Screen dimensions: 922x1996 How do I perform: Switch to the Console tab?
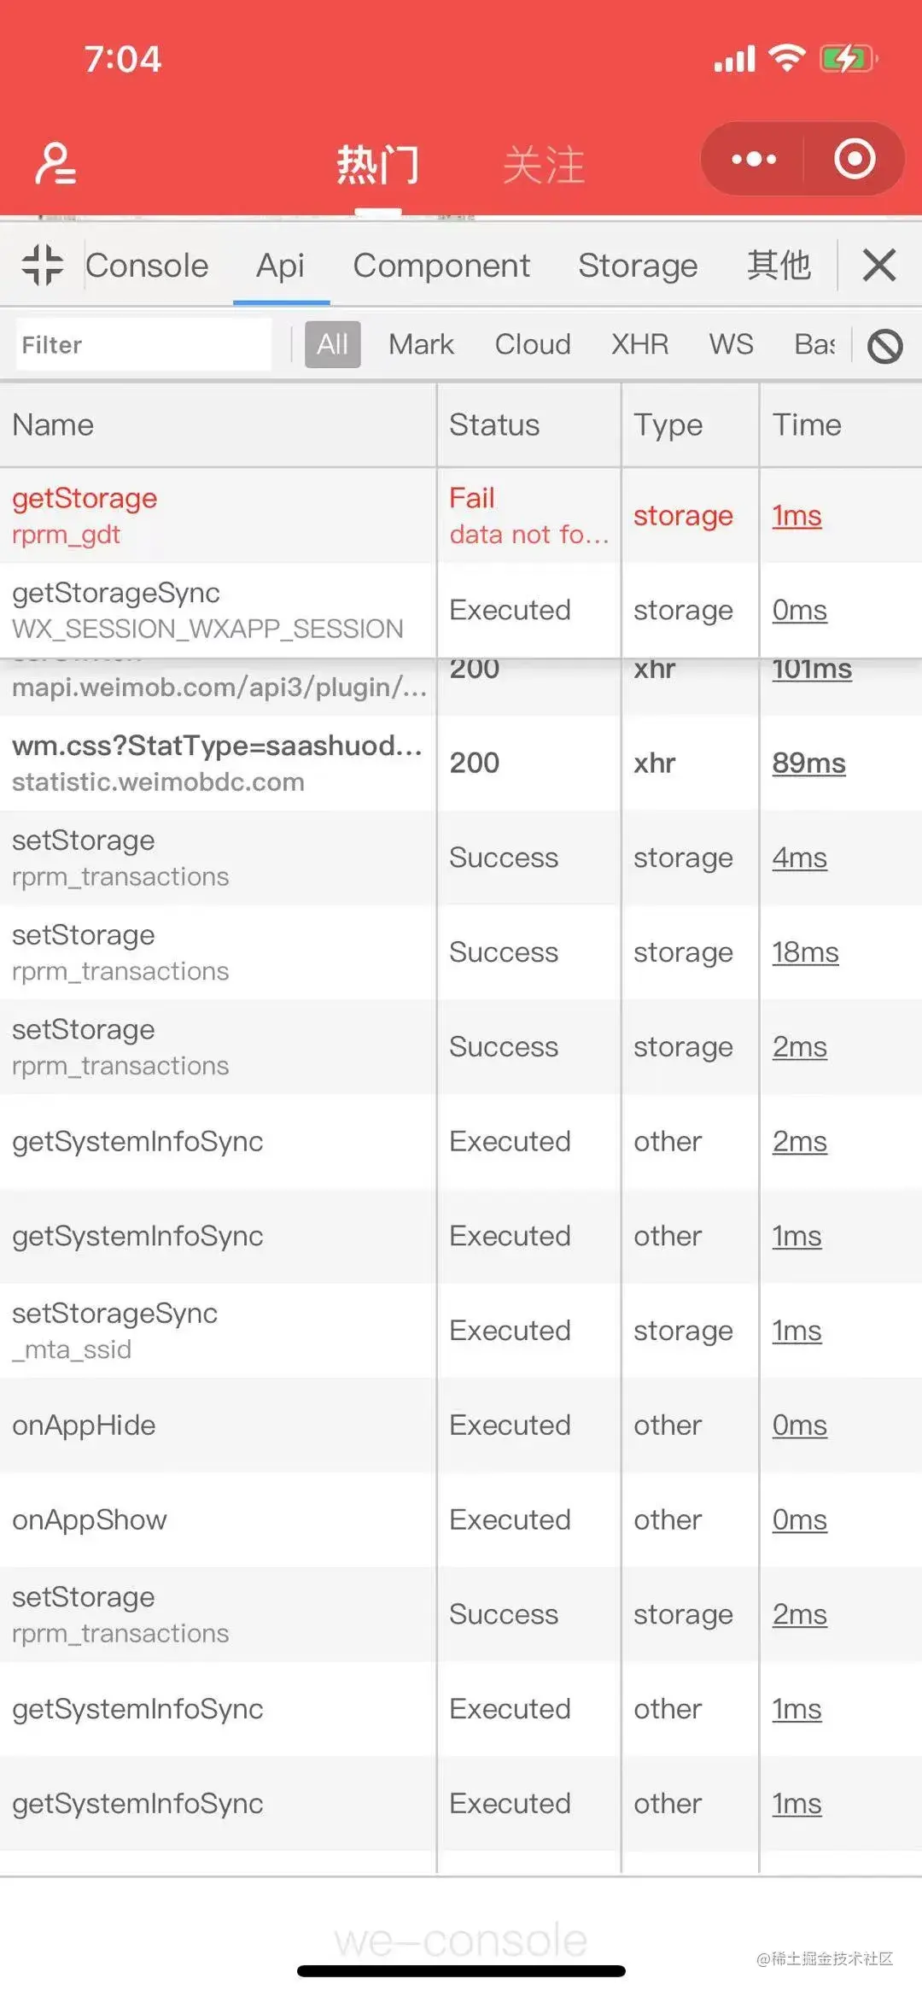coord(147,266)
